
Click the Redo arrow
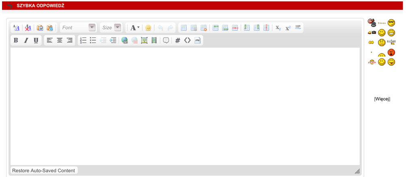tap(170, 28)
